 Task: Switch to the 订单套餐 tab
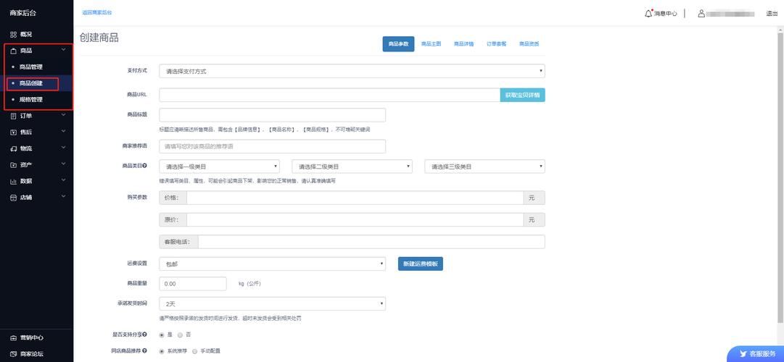click(496, 44)
